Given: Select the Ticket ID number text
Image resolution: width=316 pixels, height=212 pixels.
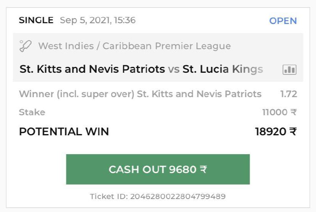Looking at the screenshot, I should pos(178,196).
